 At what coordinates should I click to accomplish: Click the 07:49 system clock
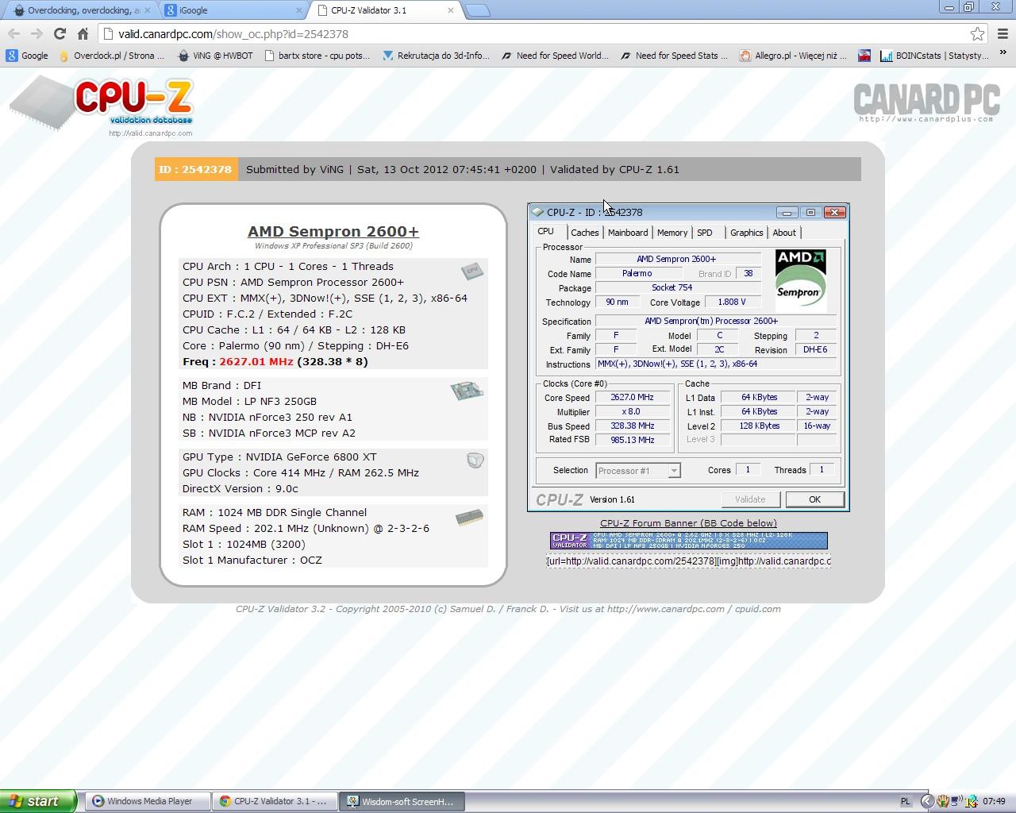[994, 802]
